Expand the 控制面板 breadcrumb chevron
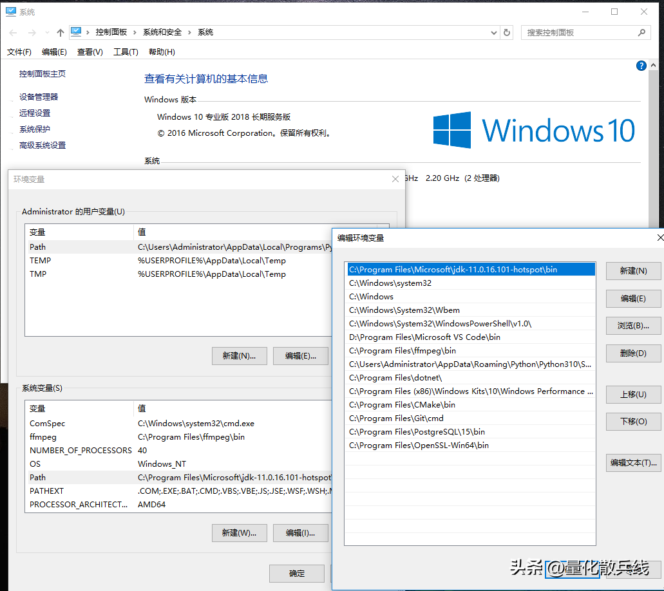Screen dimensions: 664x591 coord(136,32)
